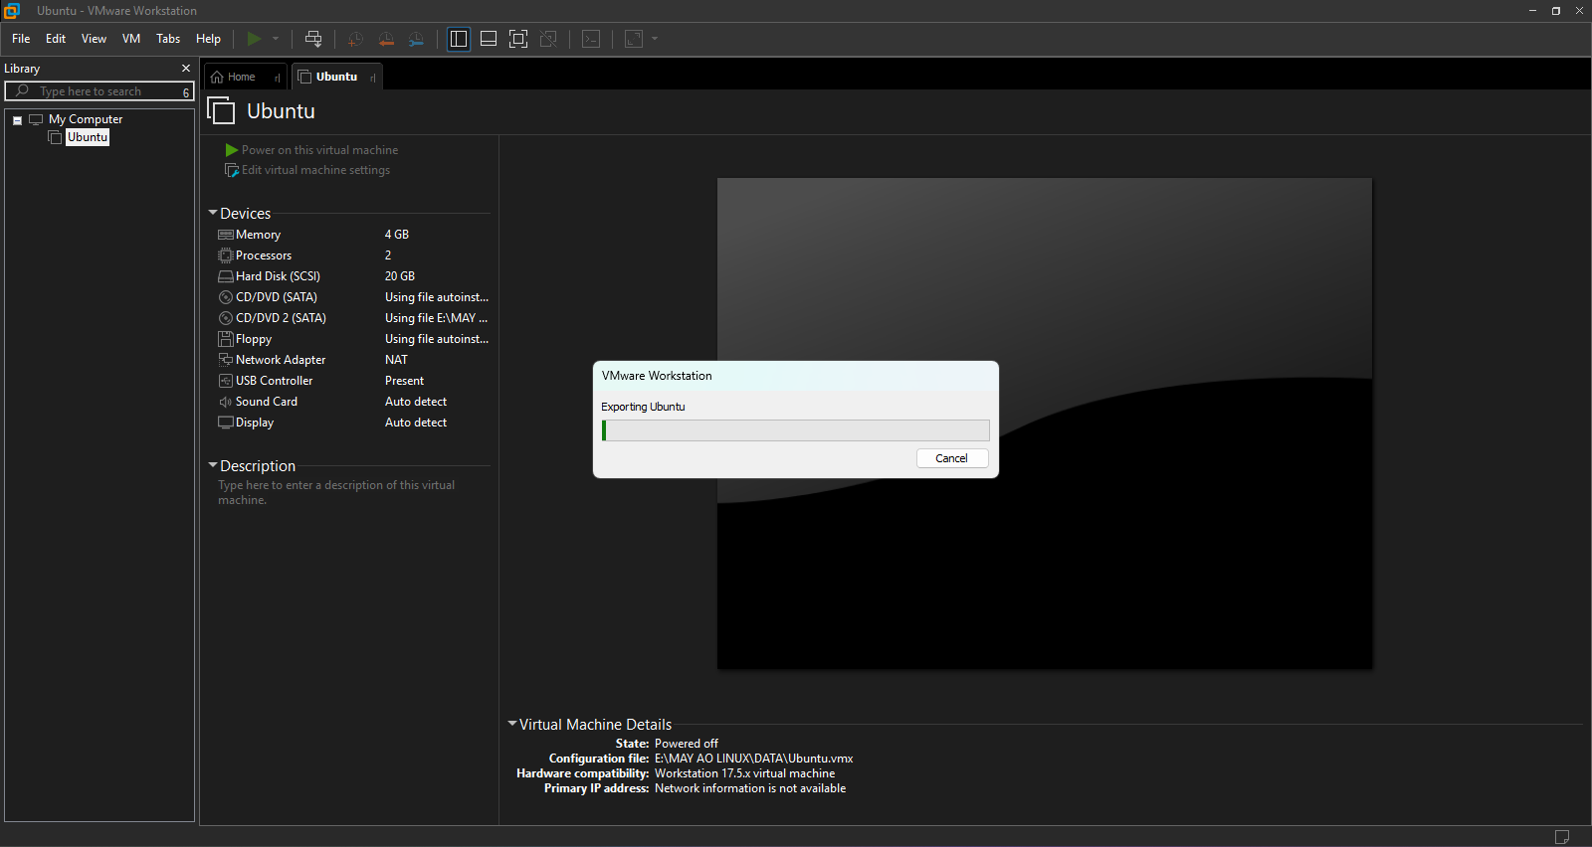Click the Cancel button in export dialog

(x=952, y=458)
